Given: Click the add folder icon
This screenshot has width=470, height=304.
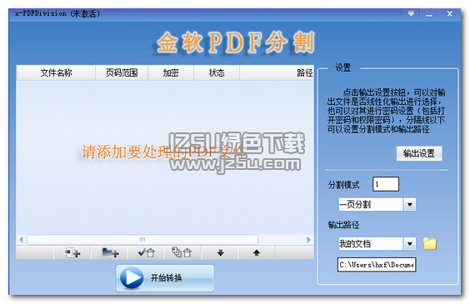Looking at the screenshot, I should (110, 253).
